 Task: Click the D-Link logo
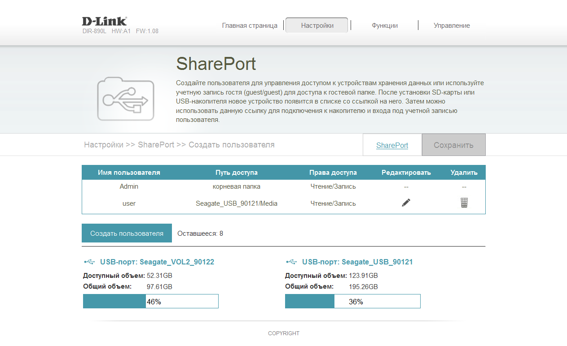(x=104, y=21)
